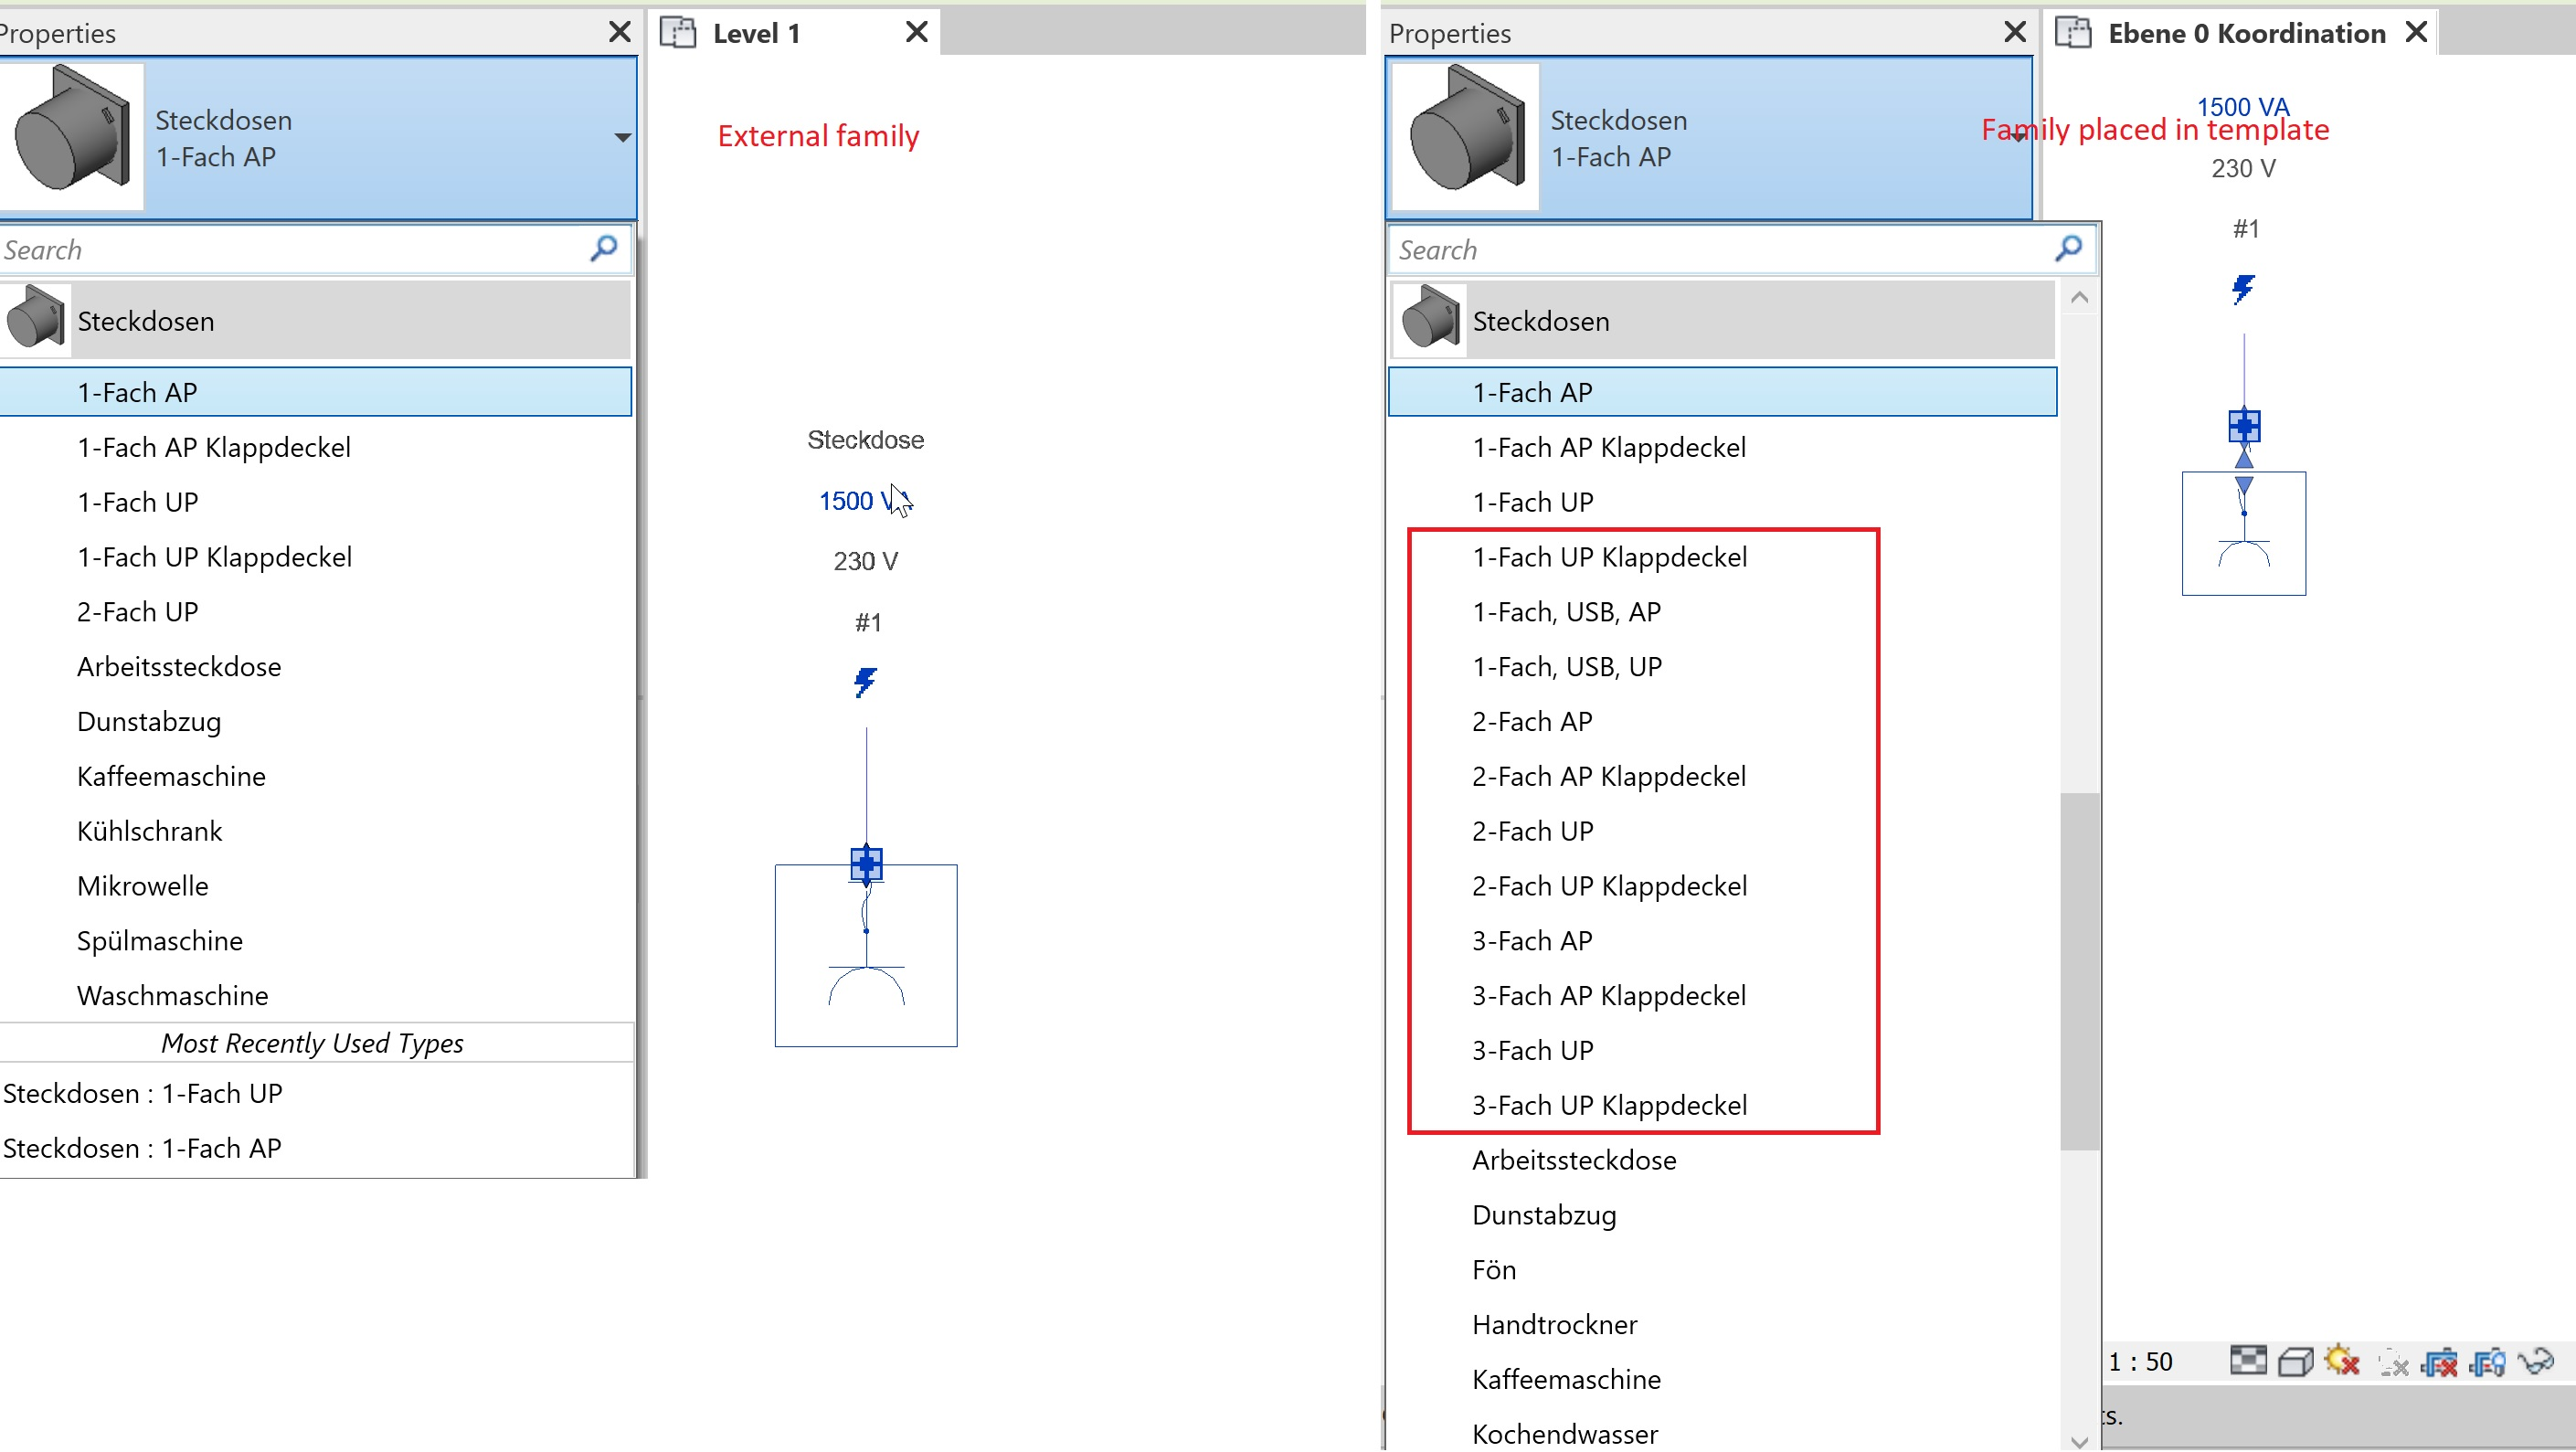Expand left Steckdosen type selector dropdown arrow
The width and height of the screenshot is (2576, 1452).
[622, 138]
